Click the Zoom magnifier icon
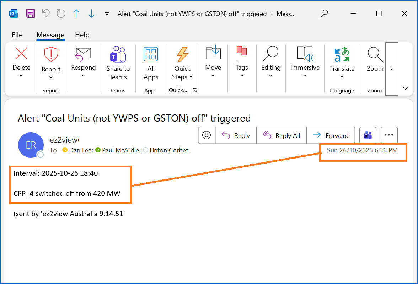Screen dimensions: 418x284 click(x=375, y=54)
